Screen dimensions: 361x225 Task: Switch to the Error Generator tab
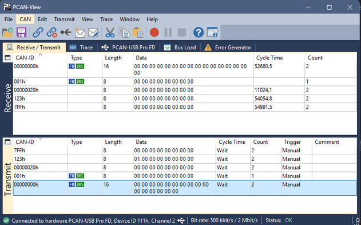click(x=228, y=48)
